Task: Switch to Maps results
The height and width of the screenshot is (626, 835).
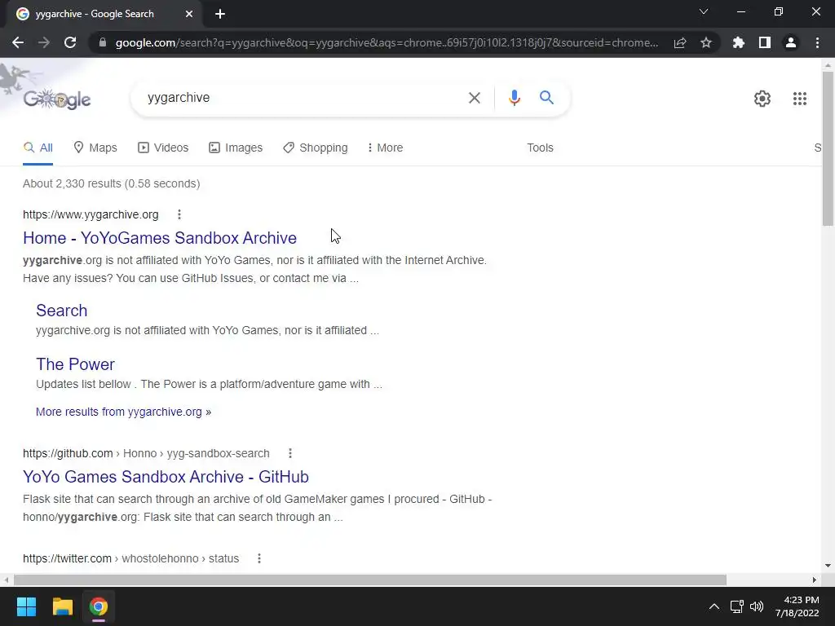Action: point(95,148)
